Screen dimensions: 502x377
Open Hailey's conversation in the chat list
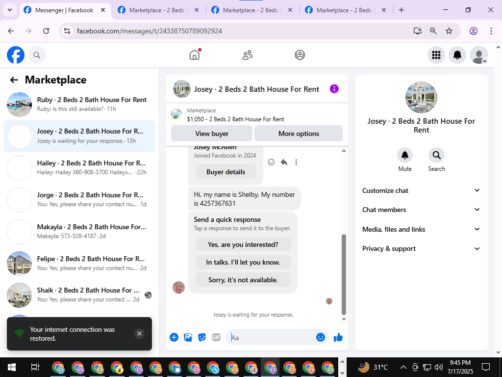79,168
